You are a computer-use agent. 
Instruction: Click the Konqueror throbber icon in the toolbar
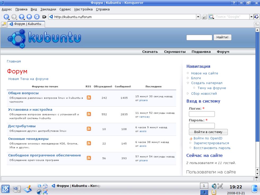(x=257, y=16)
